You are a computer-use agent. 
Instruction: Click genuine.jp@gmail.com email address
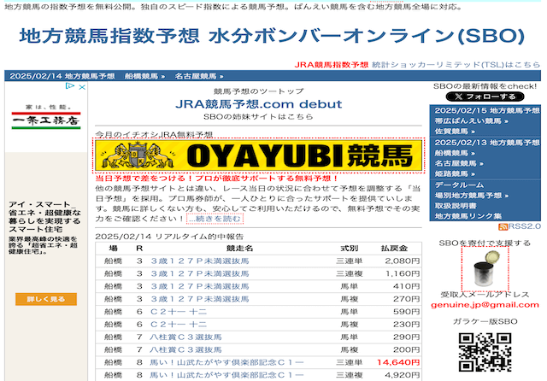(x=485, y=305)
